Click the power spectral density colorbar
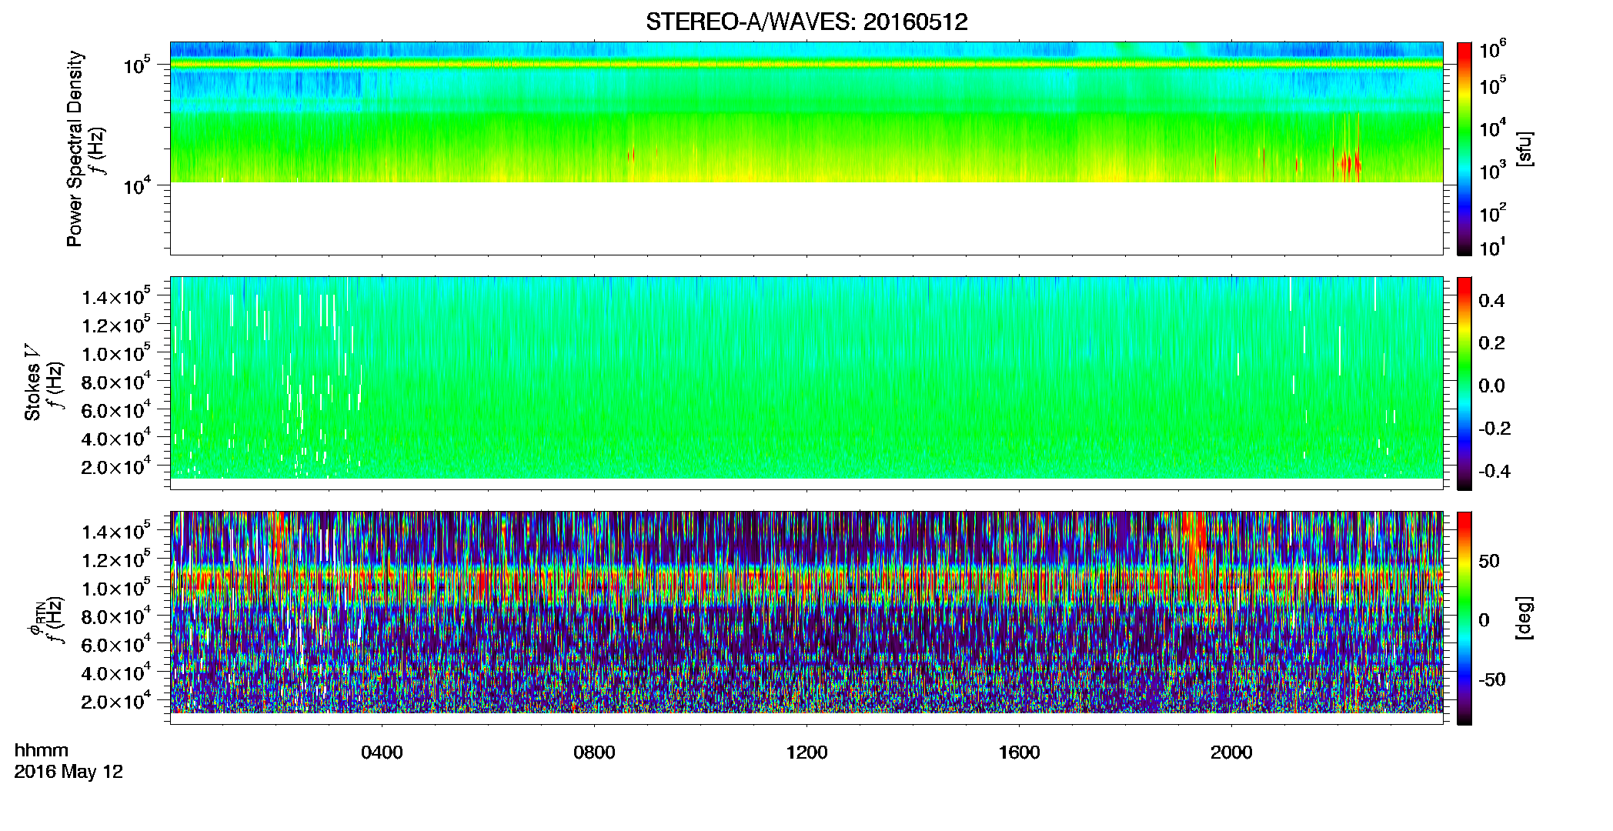This screenshot has height=831, width=1613. [1464, 149]
